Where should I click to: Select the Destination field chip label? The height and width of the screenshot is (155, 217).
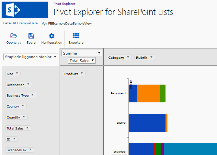[x=16, y=85]
